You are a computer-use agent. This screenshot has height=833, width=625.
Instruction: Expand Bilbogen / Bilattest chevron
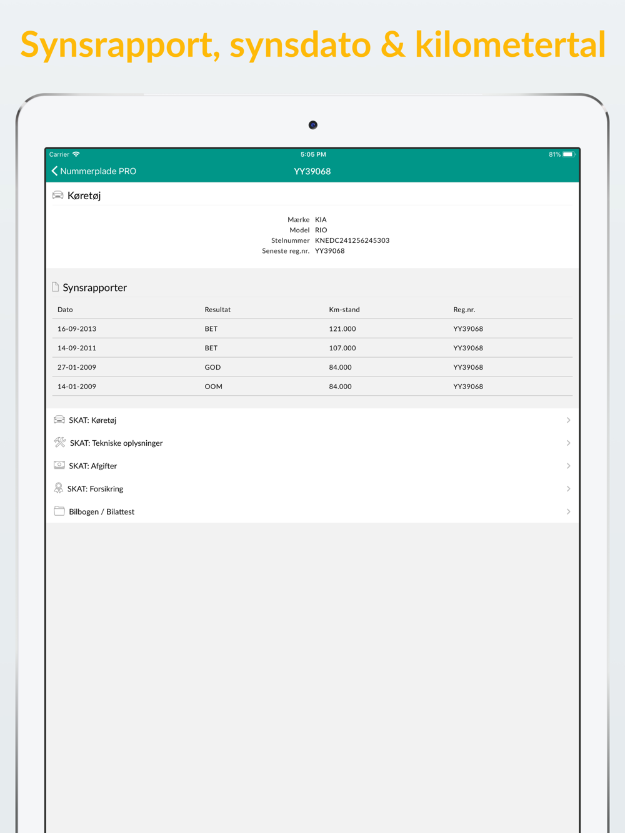point(568,511)
